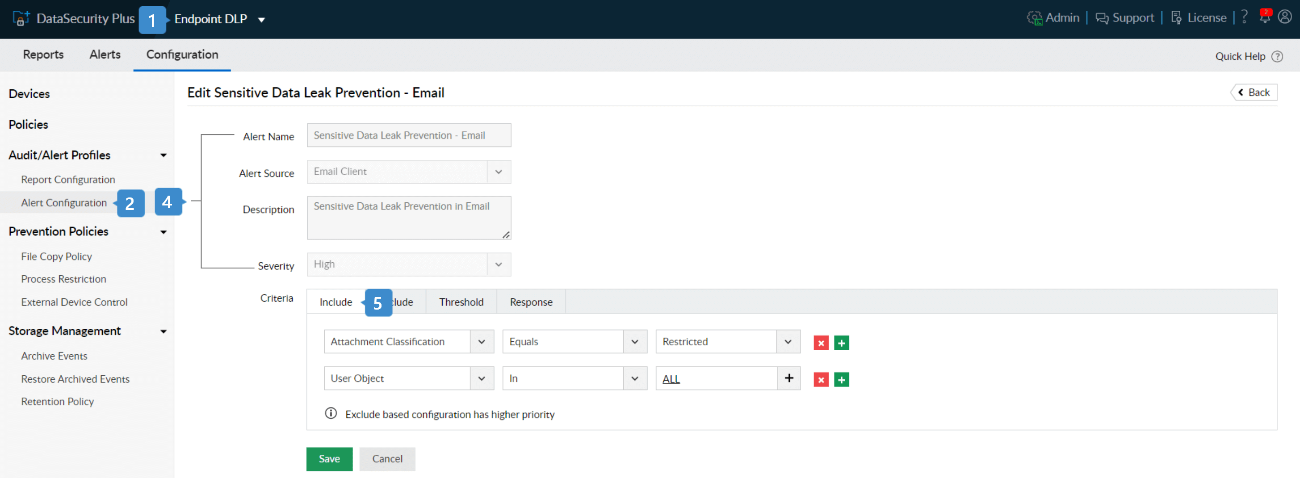Image resolution: width=1300 pixels, height=478 pixels.
Task: Delete the User Object criteria row
Action: (x=821, y=380)
